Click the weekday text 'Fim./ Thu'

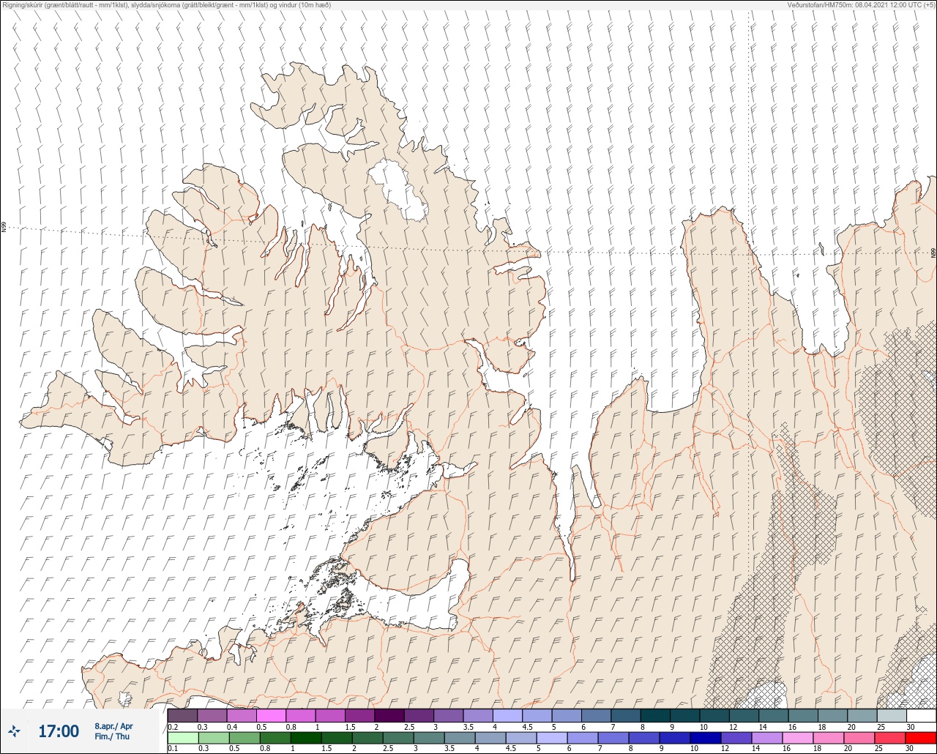click(x=112, y=736)
